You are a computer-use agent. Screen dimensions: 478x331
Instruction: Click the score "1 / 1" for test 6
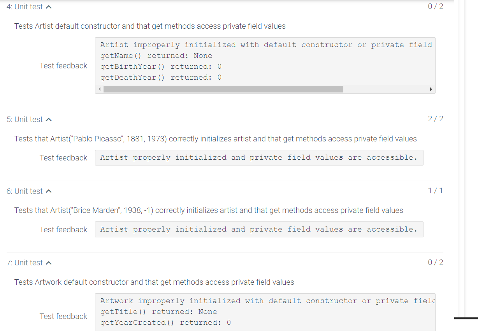(435, 190)
